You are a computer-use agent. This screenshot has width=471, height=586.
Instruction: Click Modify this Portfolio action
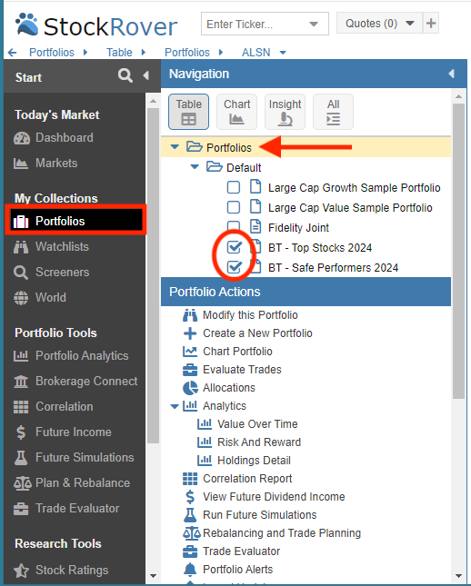click(250, 315)
